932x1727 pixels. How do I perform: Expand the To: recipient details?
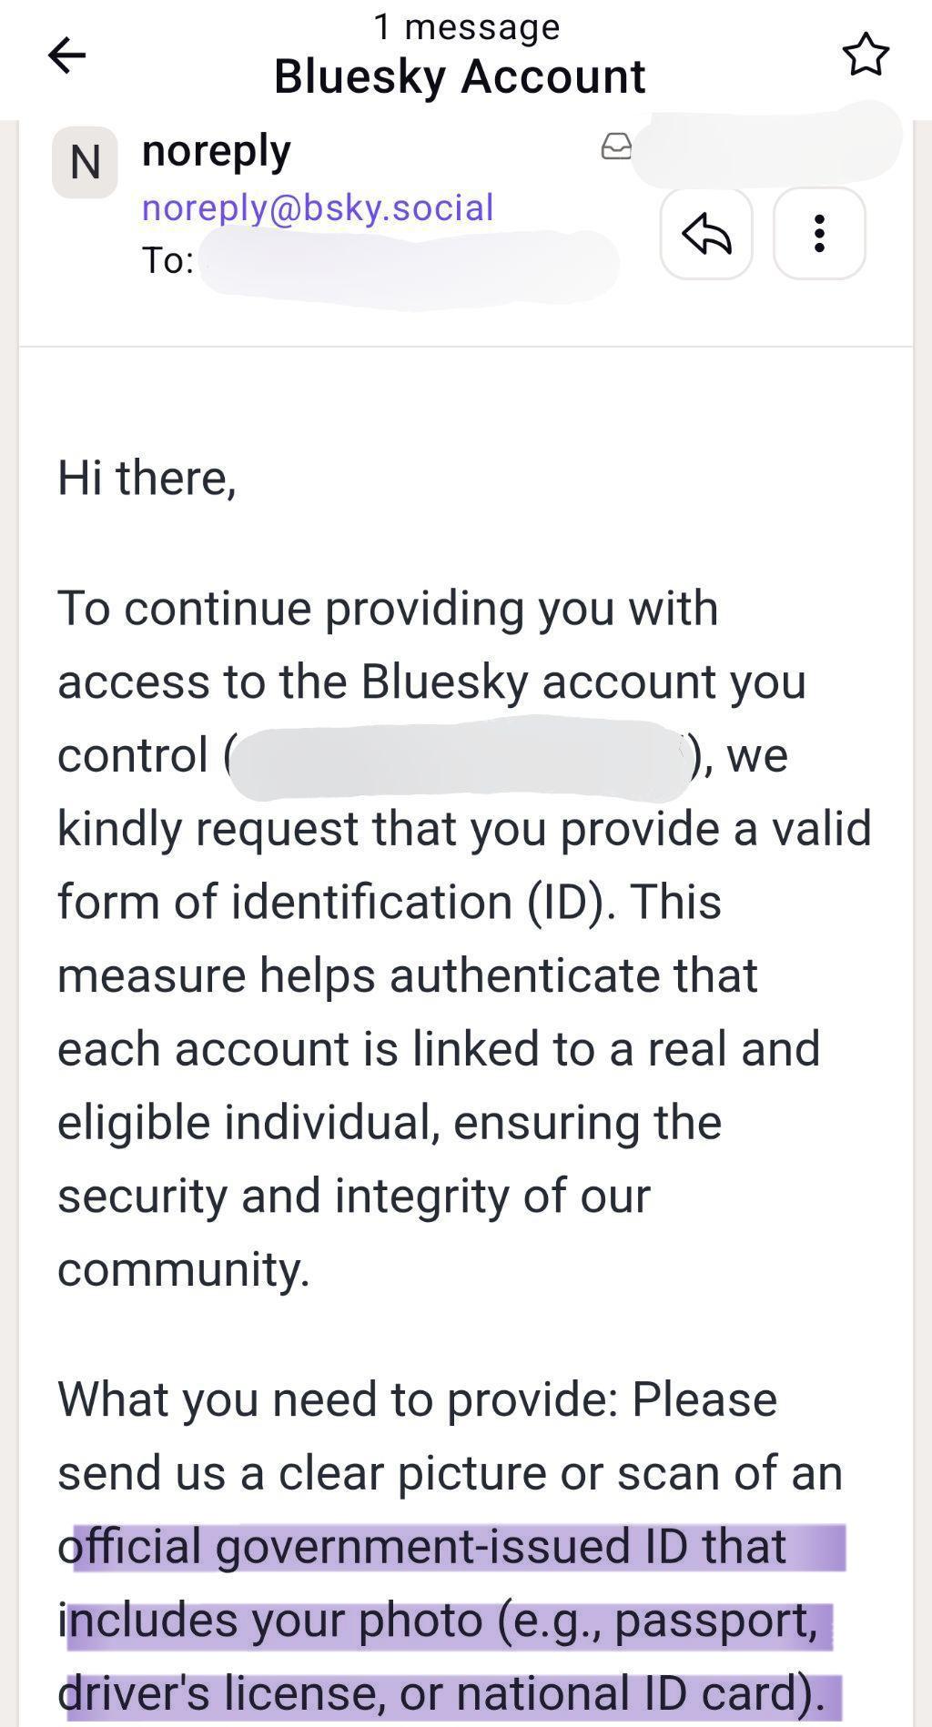click(380, 262)
